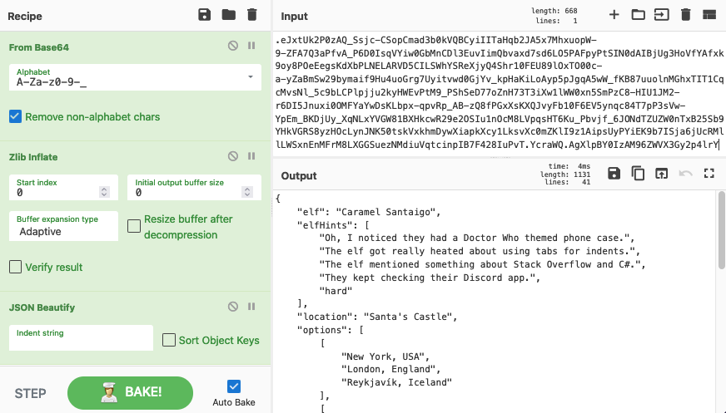Click the Output pane heading

pos(299,175)
